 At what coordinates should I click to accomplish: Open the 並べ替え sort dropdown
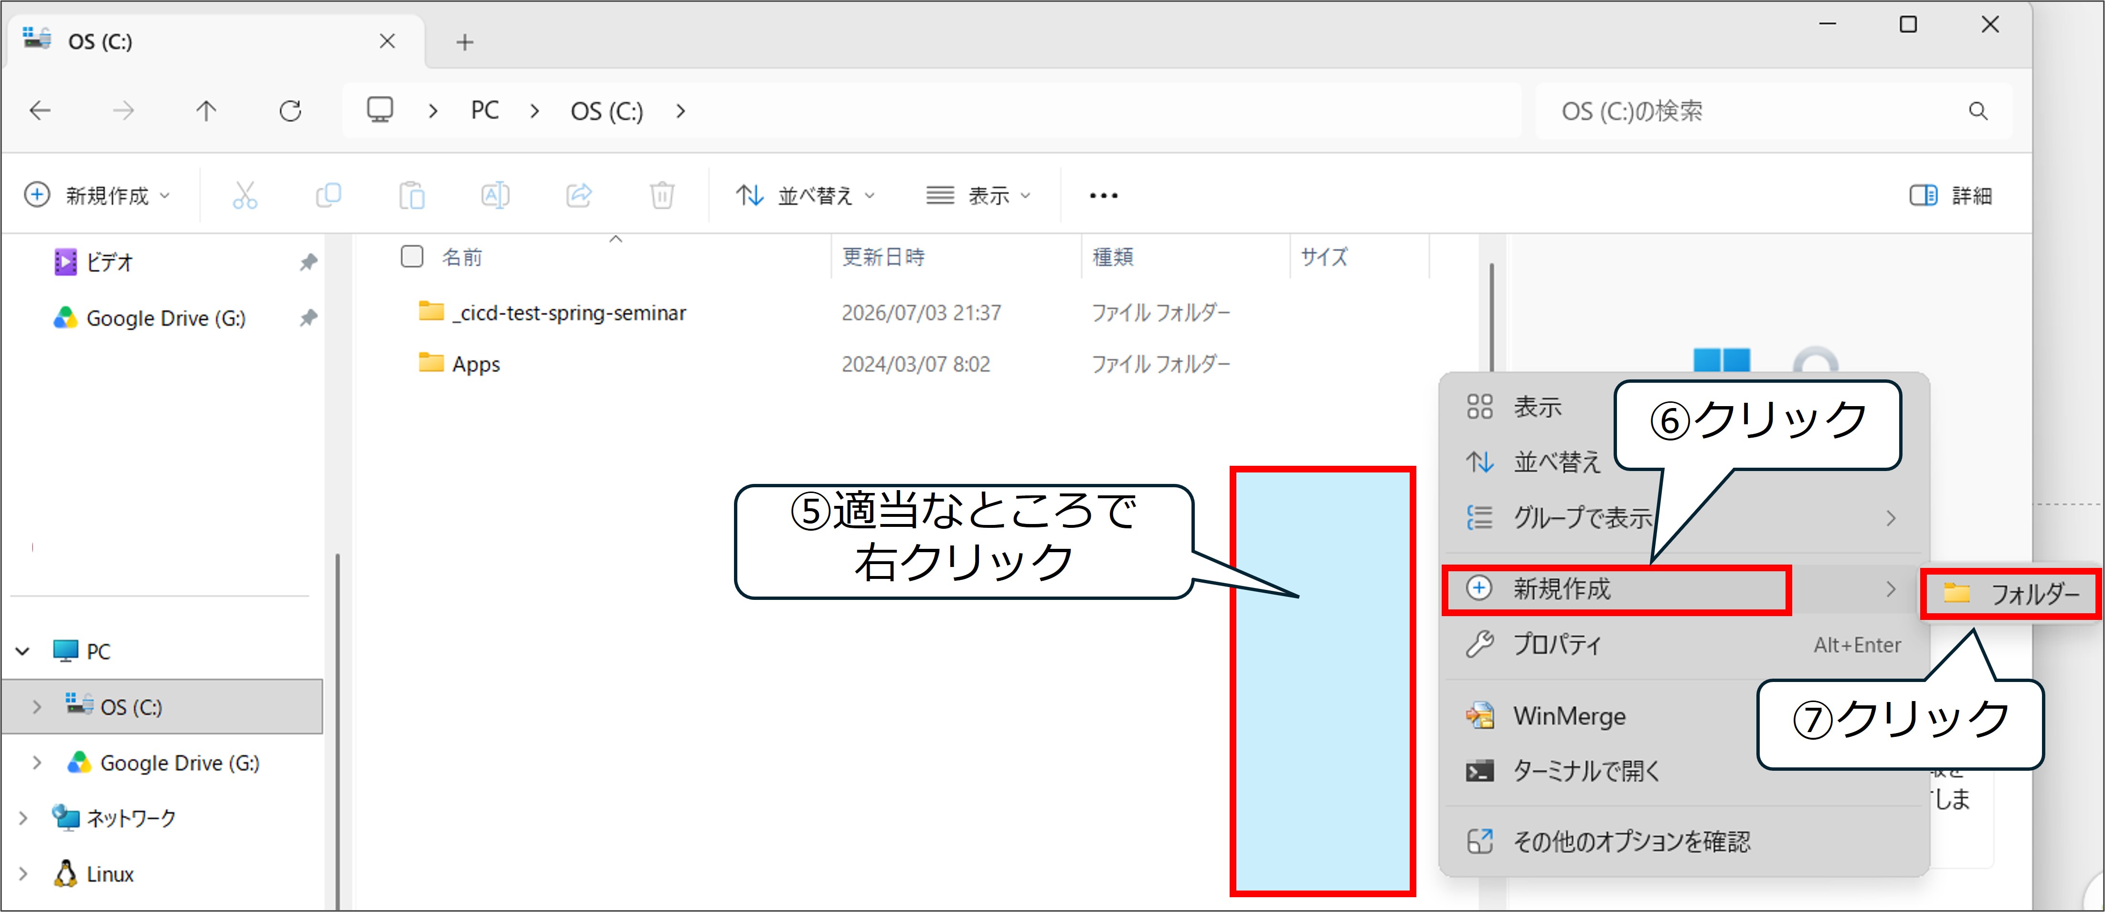[x=806, y=195]
